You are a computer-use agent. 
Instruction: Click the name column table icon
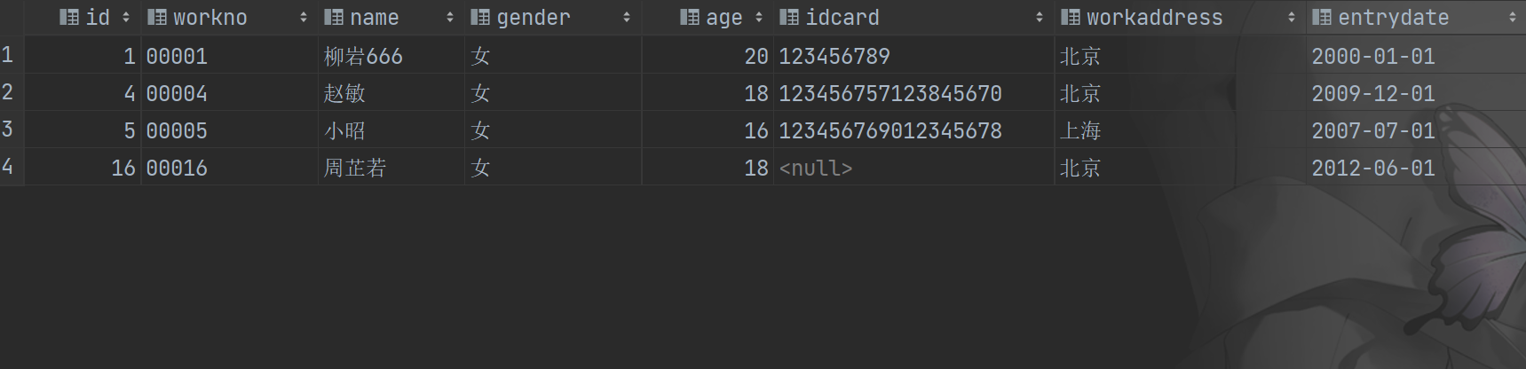[x=334, y=17]
